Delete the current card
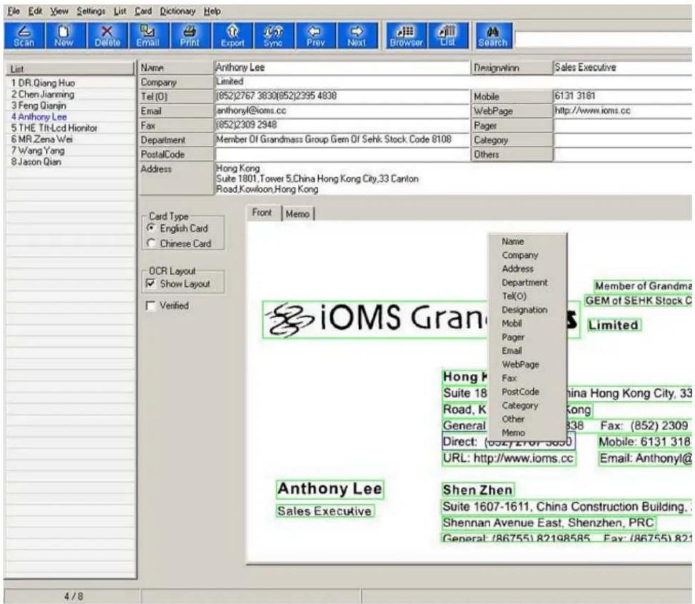 pyautogui.click(x=107, y=36)
